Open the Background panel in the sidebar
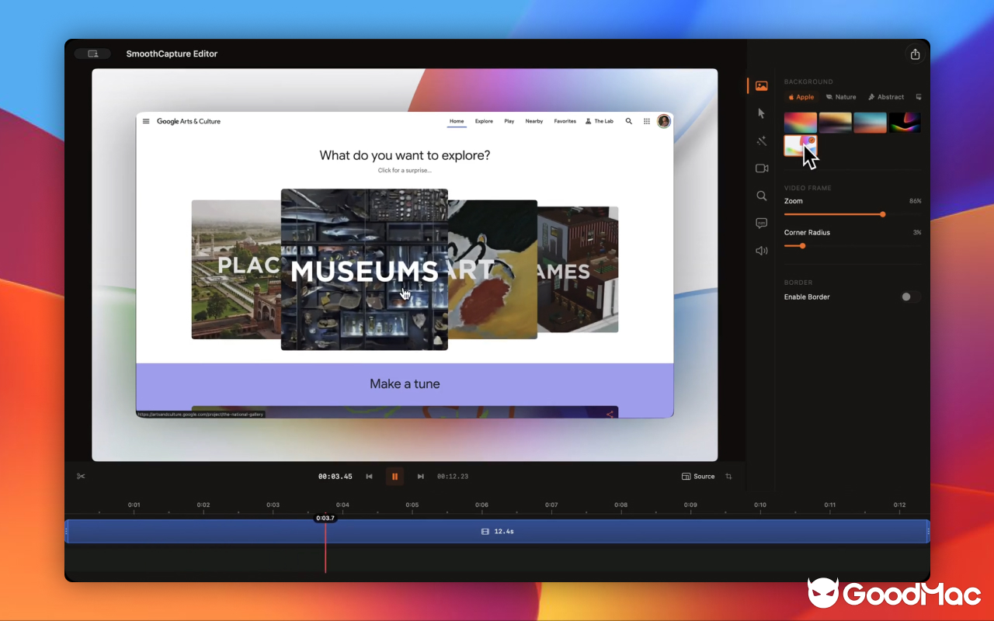This screenshot has height=621, width=994. pyautogui.click(x=761, y=85)
